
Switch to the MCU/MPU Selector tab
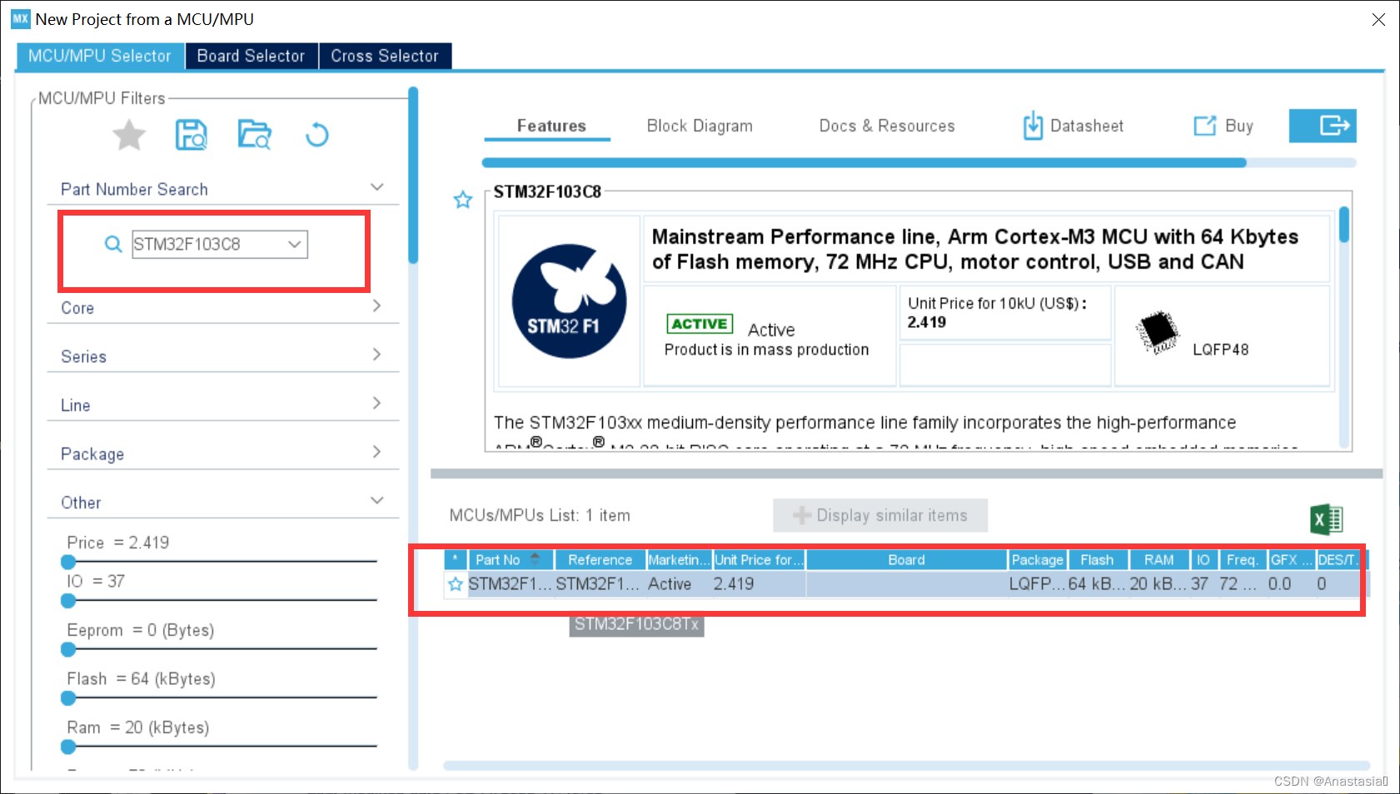[100, 56]
